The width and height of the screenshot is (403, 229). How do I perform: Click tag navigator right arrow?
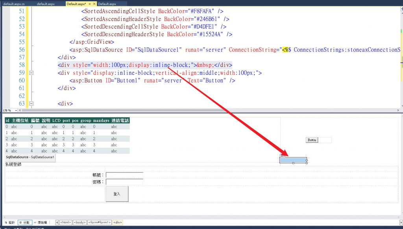tap(401, 222)
